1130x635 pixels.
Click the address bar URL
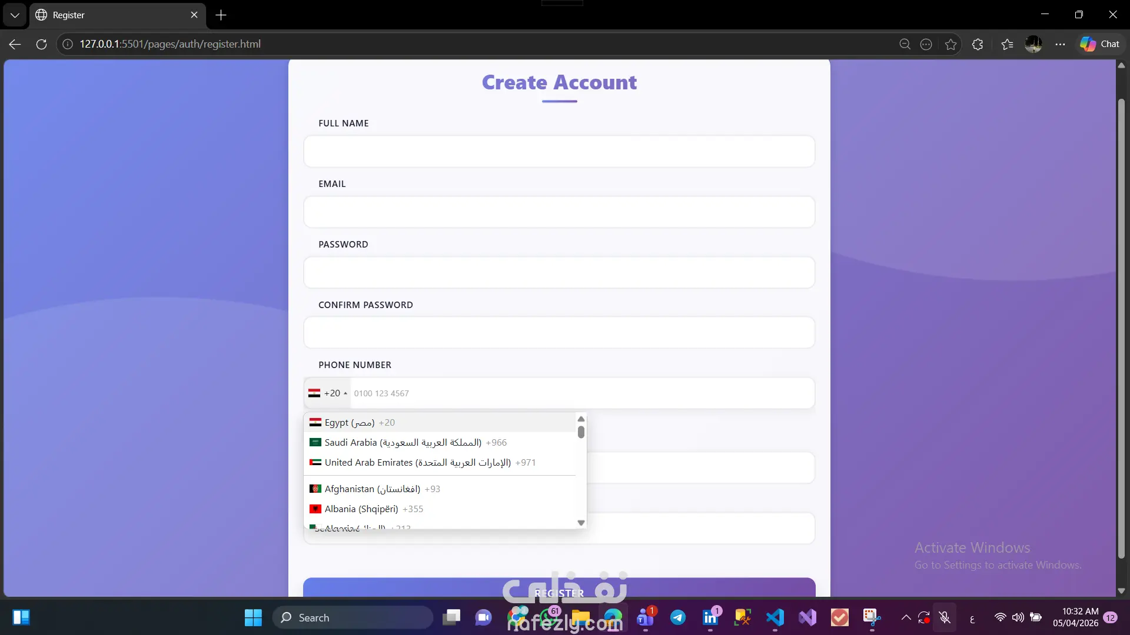[x=170, y=44]
